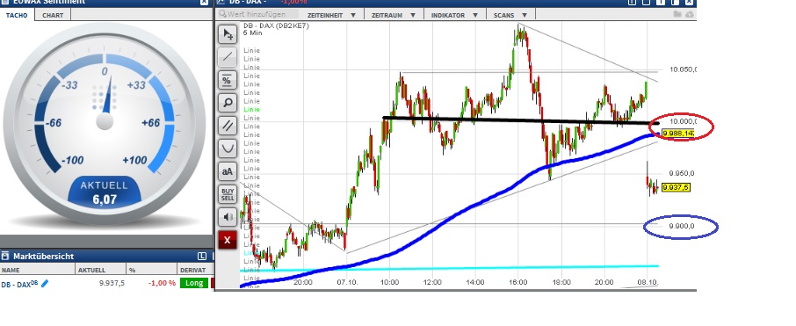Click the yellow 9.988,14 indicator label
The image size is (796, 326).
pyautogui.click(x=678, y=134)
